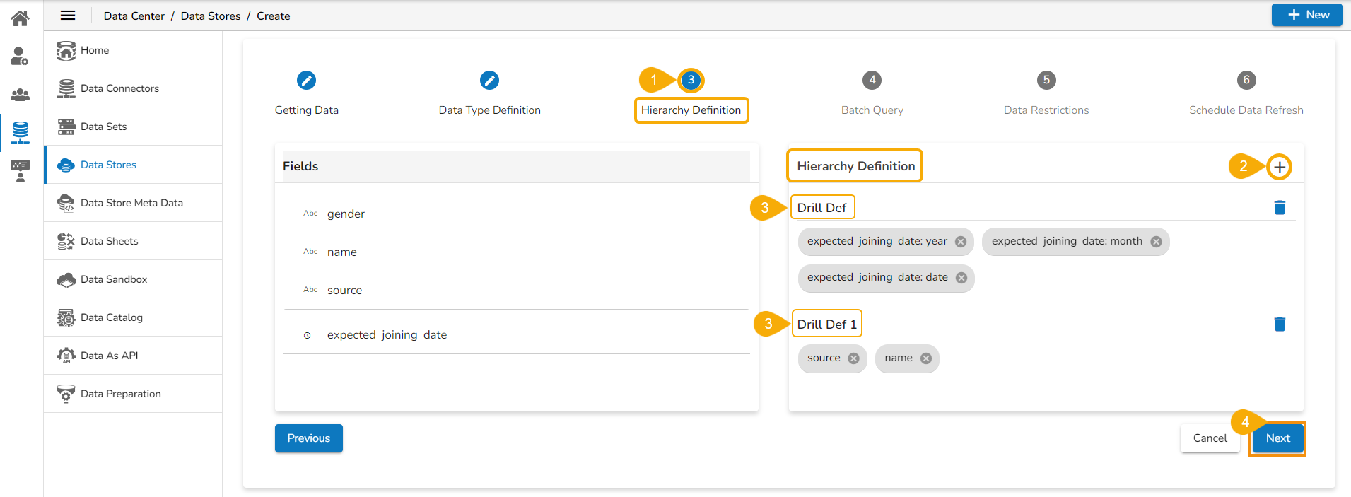The width and height of the screenshot is (1351, 497).
Task: Jump to Getting Data step circle
Action: 306,81
